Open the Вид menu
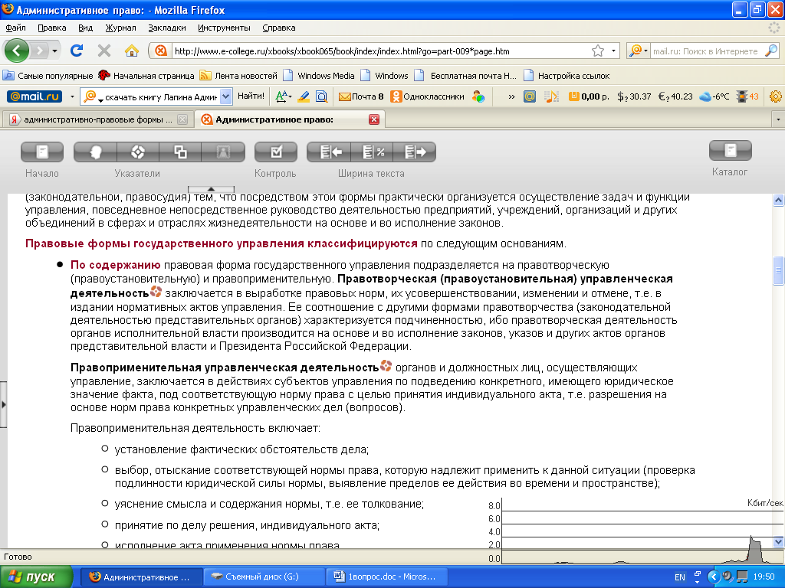This screenshot has height=588, width=785. point(86,28)
